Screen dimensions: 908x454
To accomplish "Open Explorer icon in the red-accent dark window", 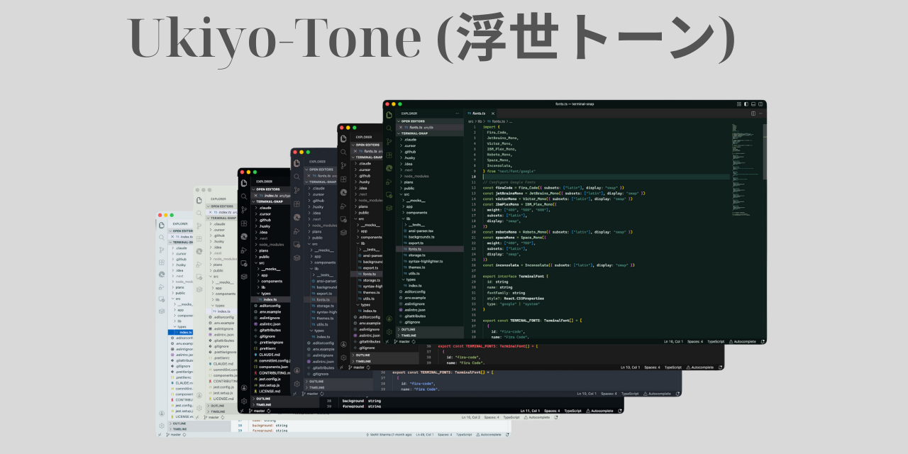I will [343, 138].
